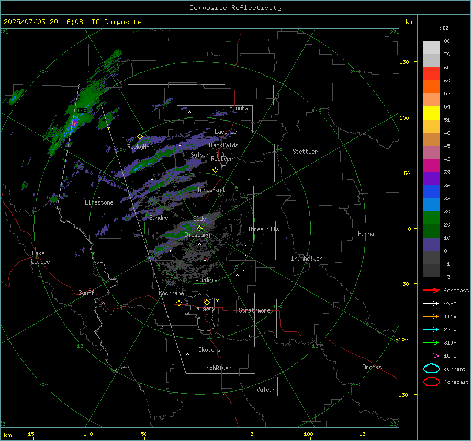Click the magenta 18TS arrow icon

tap(431, 356)
